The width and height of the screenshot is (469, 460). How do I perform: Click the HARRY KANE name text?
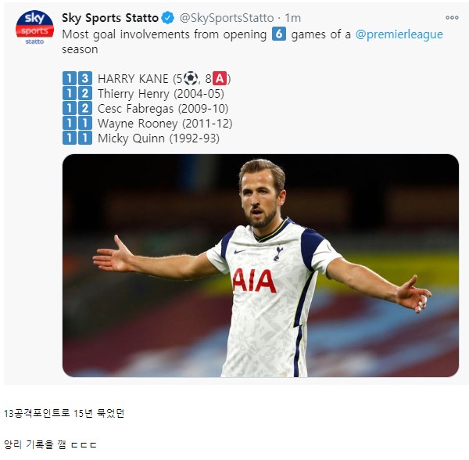click(x=133, y=79)
